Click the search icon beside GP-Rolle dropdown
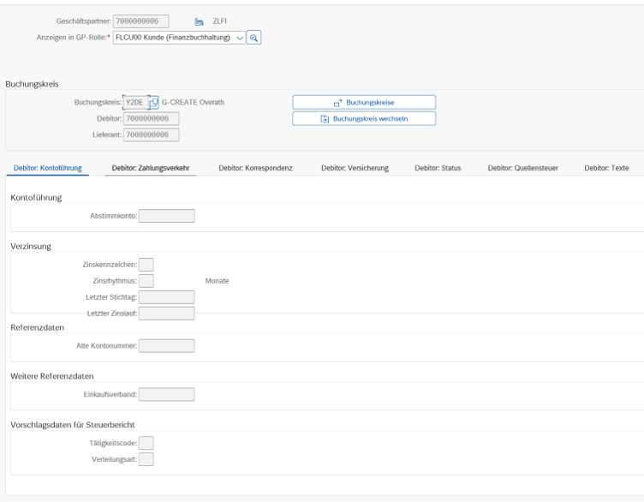Screen dimensions: 644x502 [253, 38]
